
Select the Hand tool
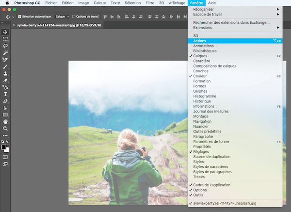pos(5,122)
